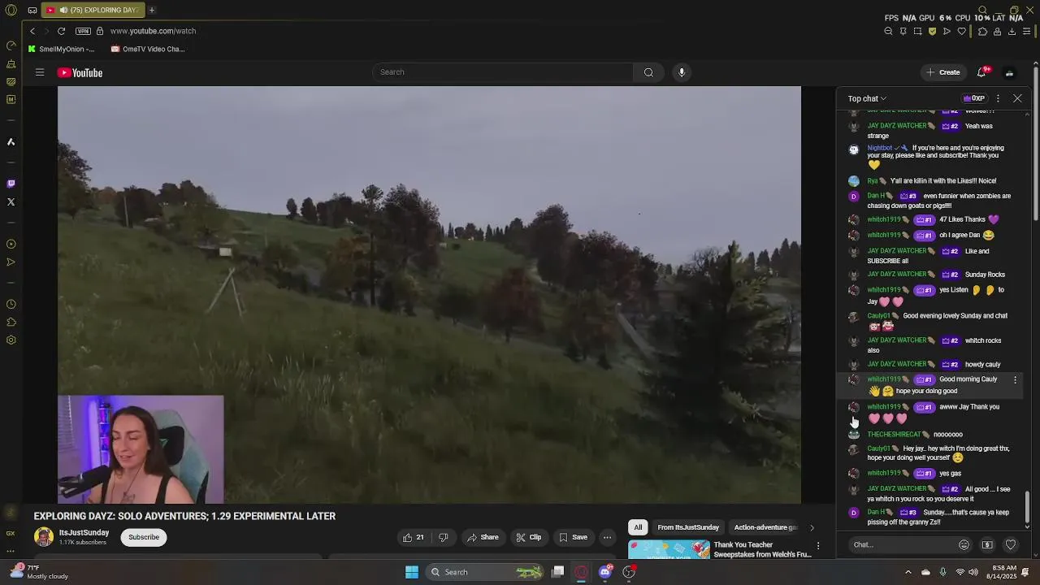Screen dimensions: 1040x585
Task: Clip the video
Action: (x=529, y=537)
